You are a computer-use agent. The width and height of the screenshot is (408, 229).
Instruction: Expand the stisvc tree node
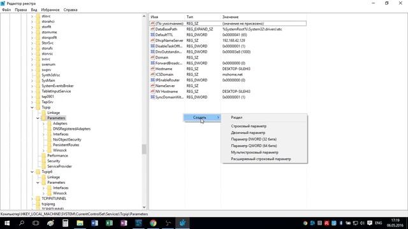pyautogui.click(x=33, y=17)
